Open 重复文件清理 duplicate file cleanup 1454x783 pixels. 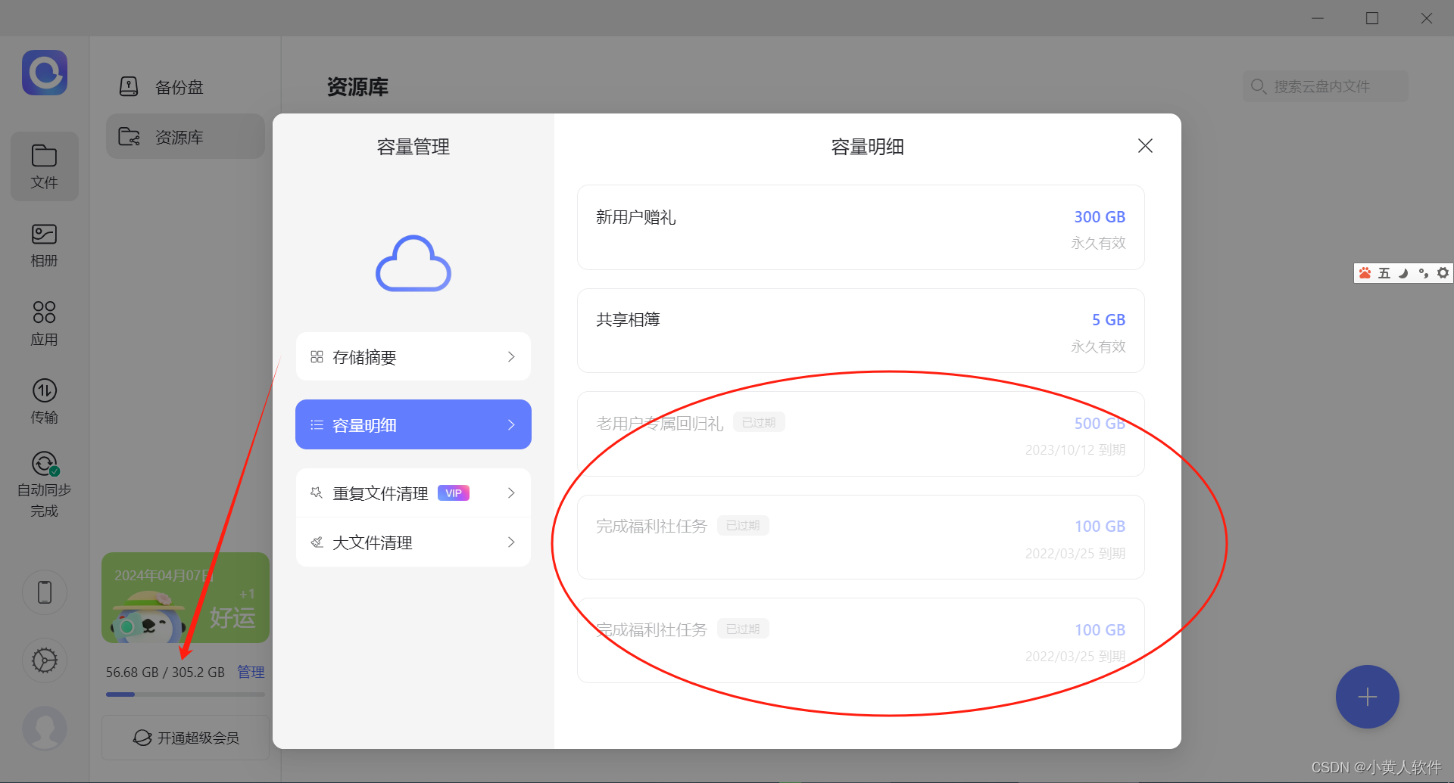point(413,493)
